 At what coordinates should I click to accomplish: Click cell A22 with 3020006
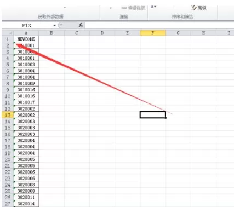coord(26,172)
